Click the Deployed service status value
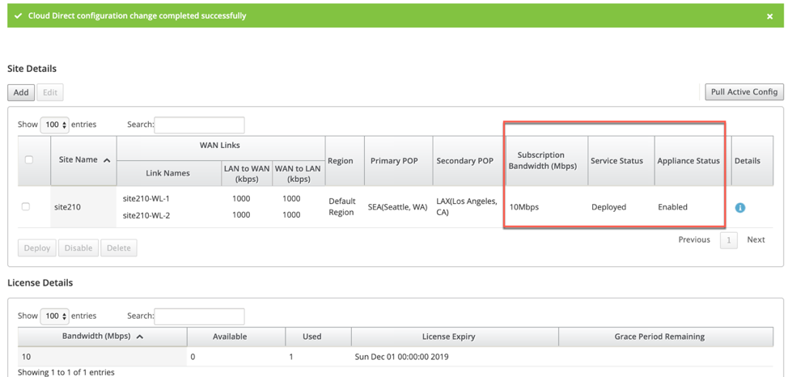Screen dimensions: 788x377 pos(608,206)
